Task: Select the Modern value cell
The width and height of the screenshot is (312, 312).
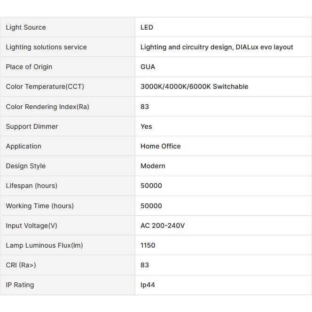Action: click(224, 166)
